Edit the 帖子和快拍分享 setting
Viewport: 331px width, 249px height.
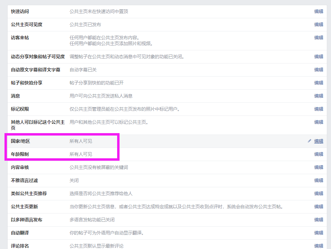[x=319, y=83]
